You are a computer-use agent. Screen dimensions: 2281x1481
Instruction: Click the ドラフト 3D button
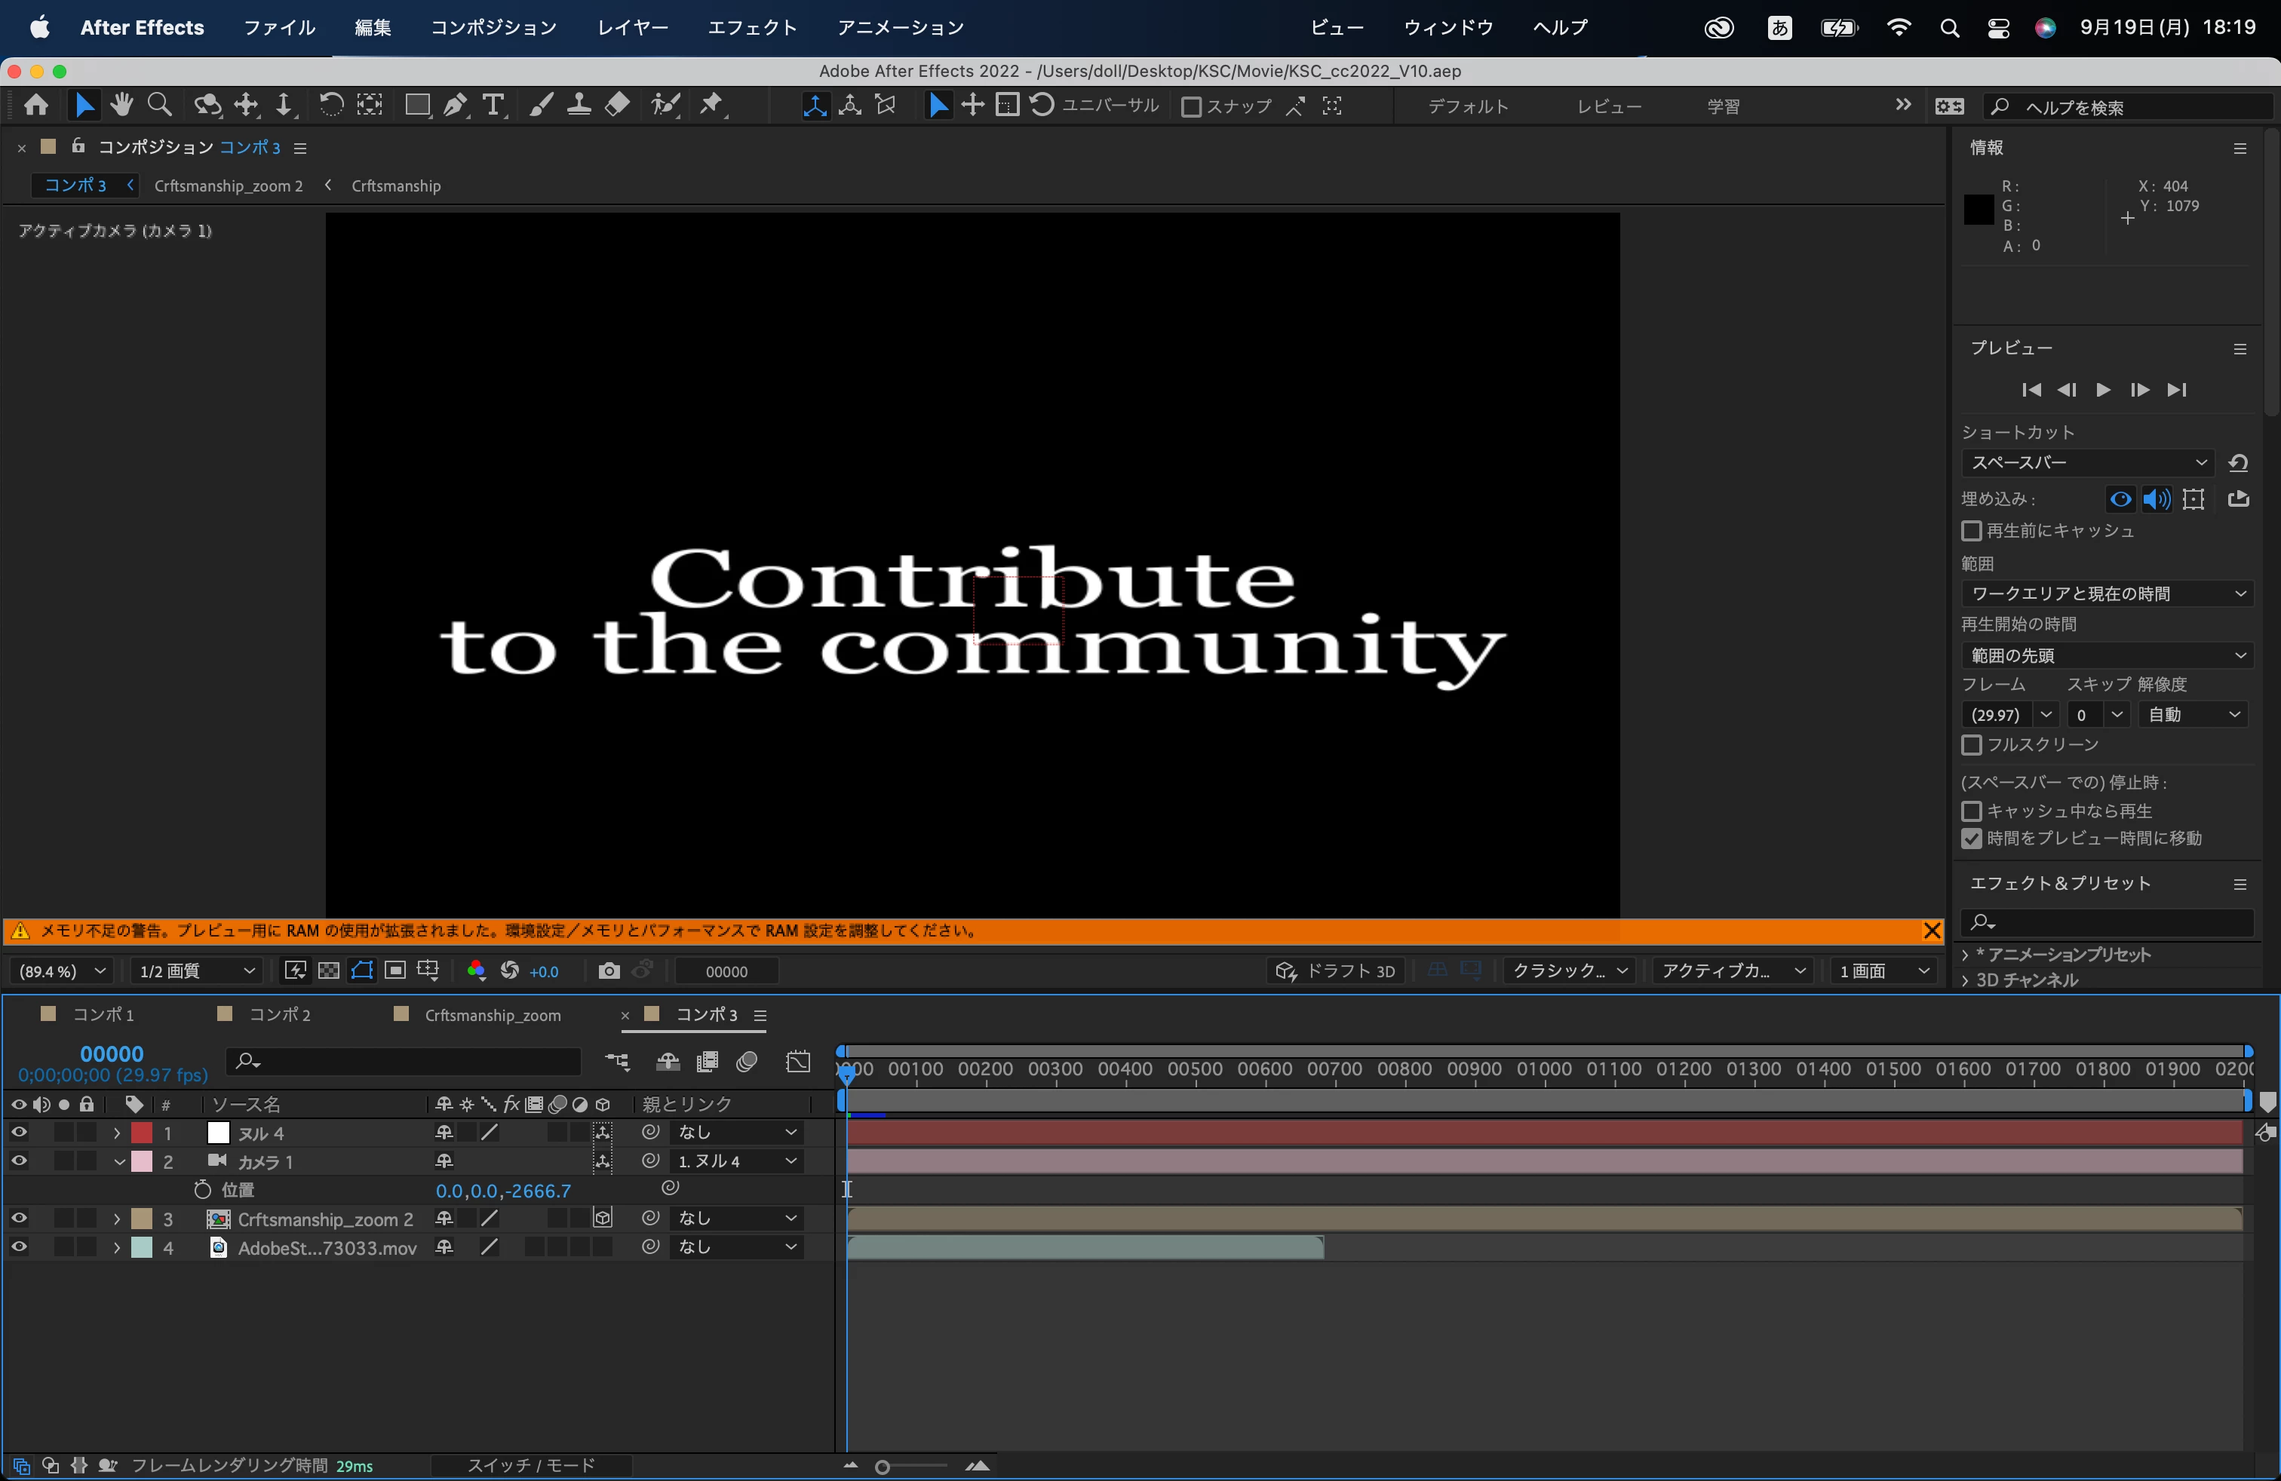tap(1336, 971)
